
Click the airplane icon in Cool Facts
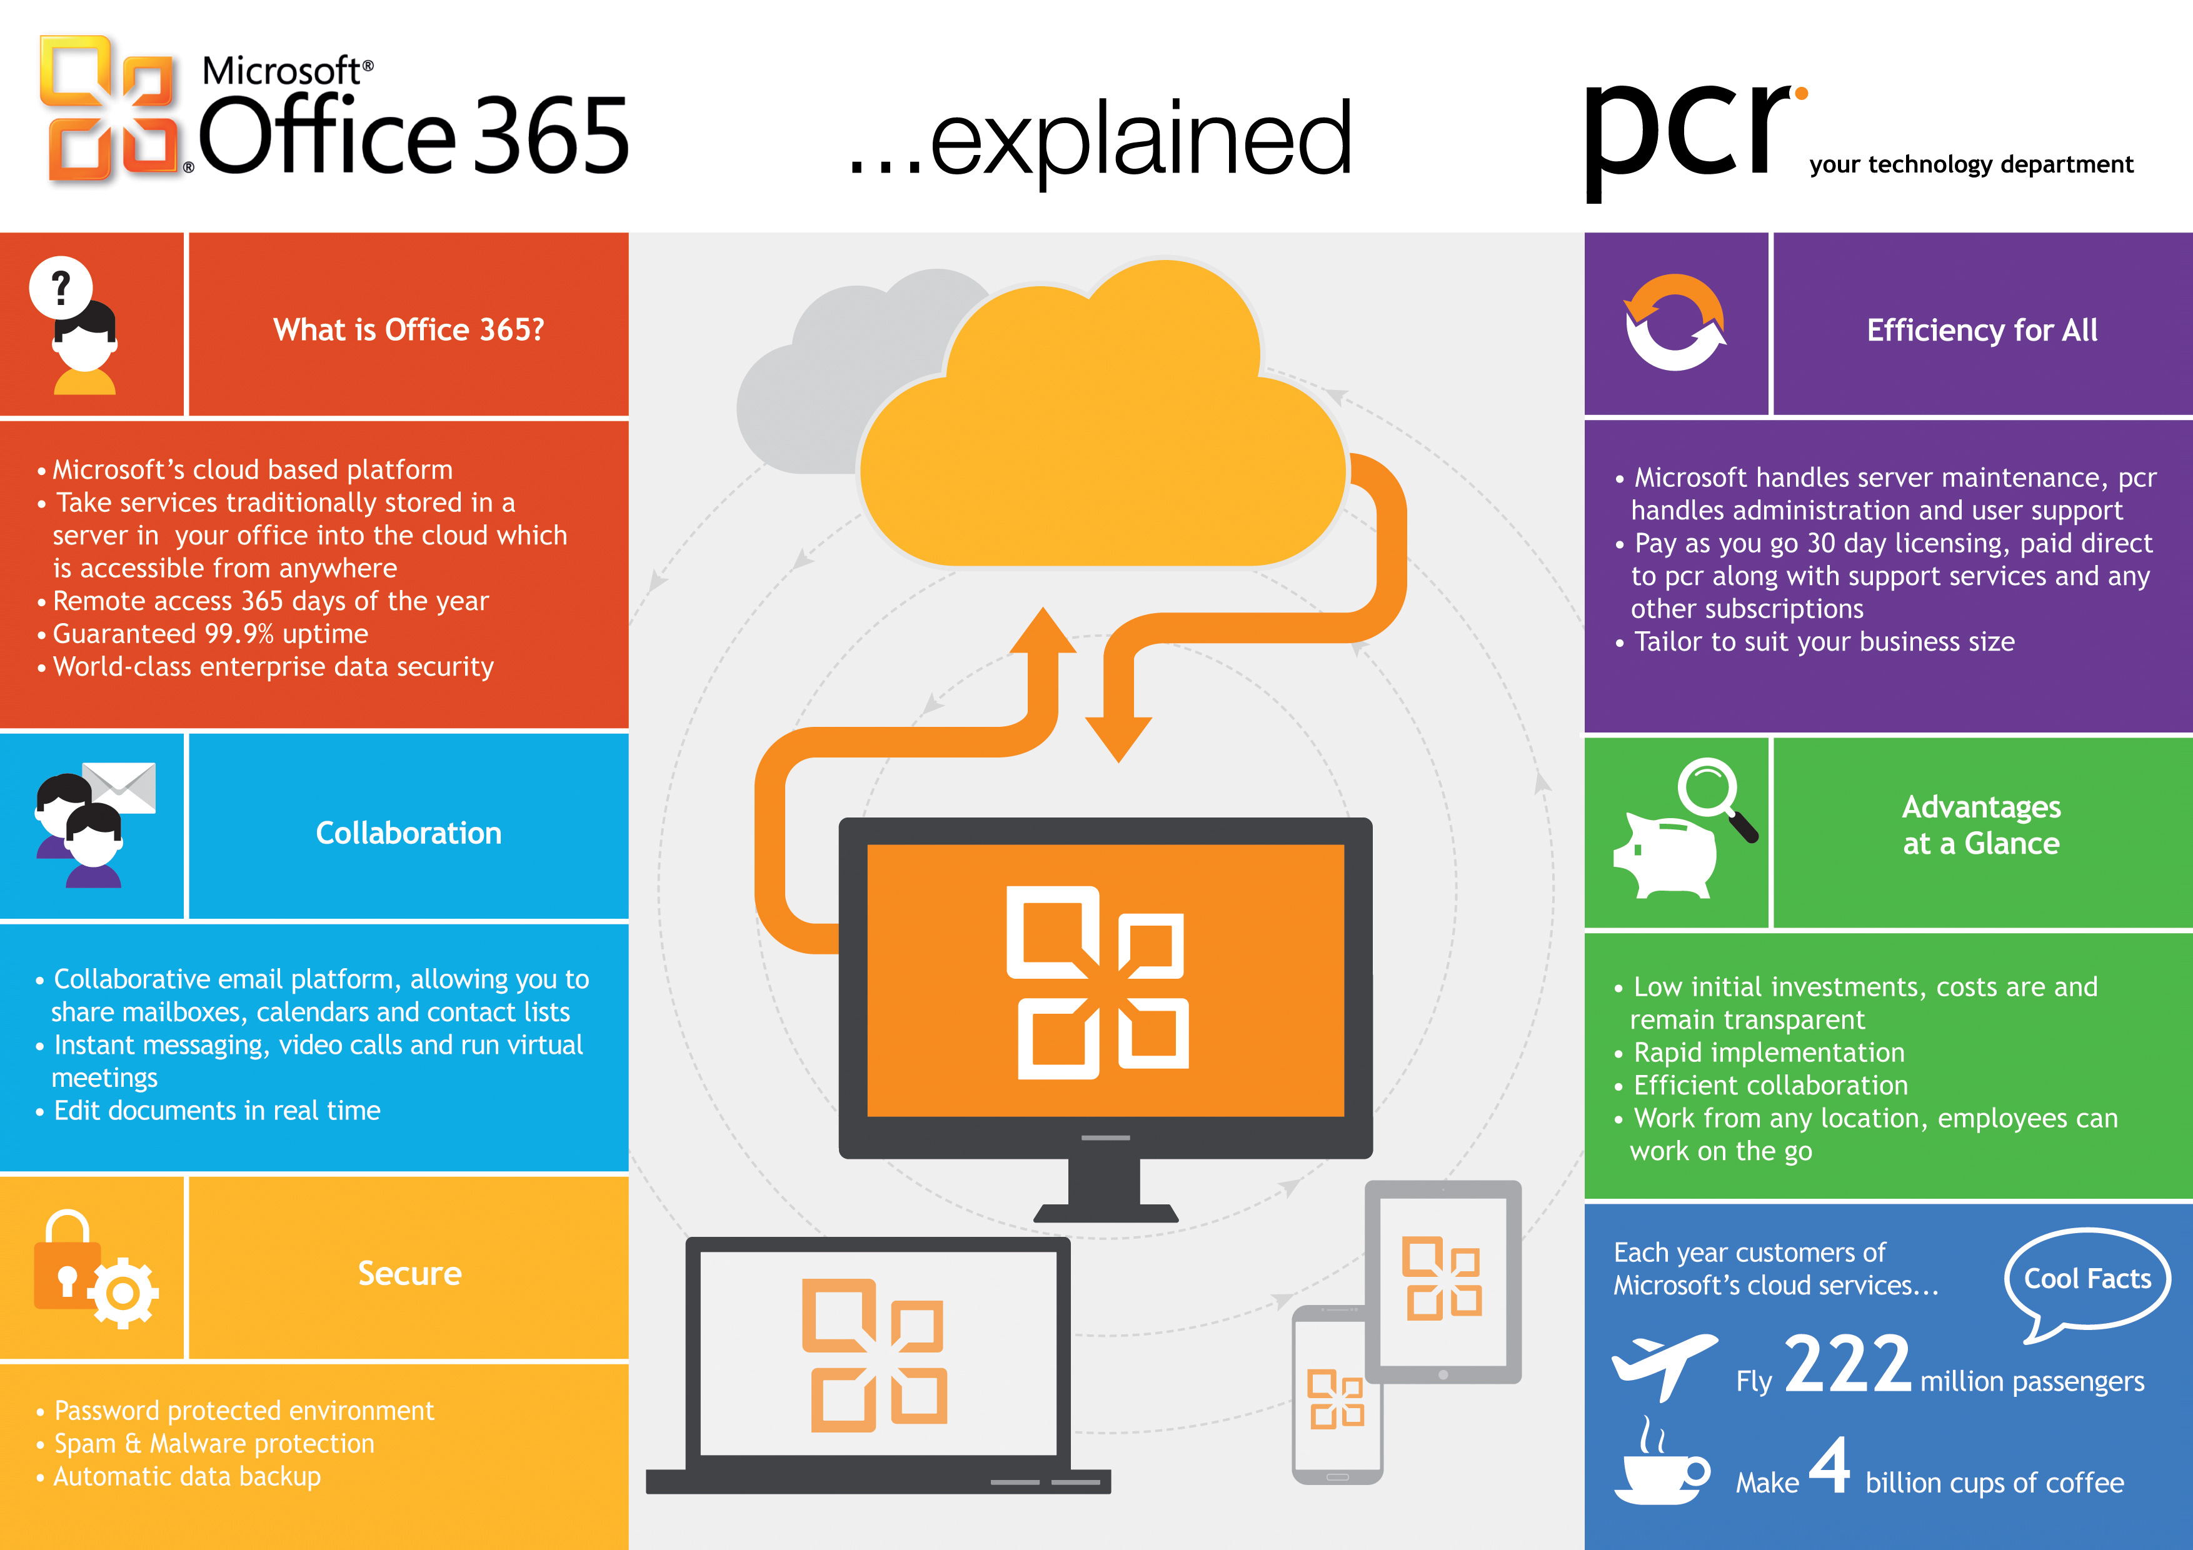coord(1656,1389)
